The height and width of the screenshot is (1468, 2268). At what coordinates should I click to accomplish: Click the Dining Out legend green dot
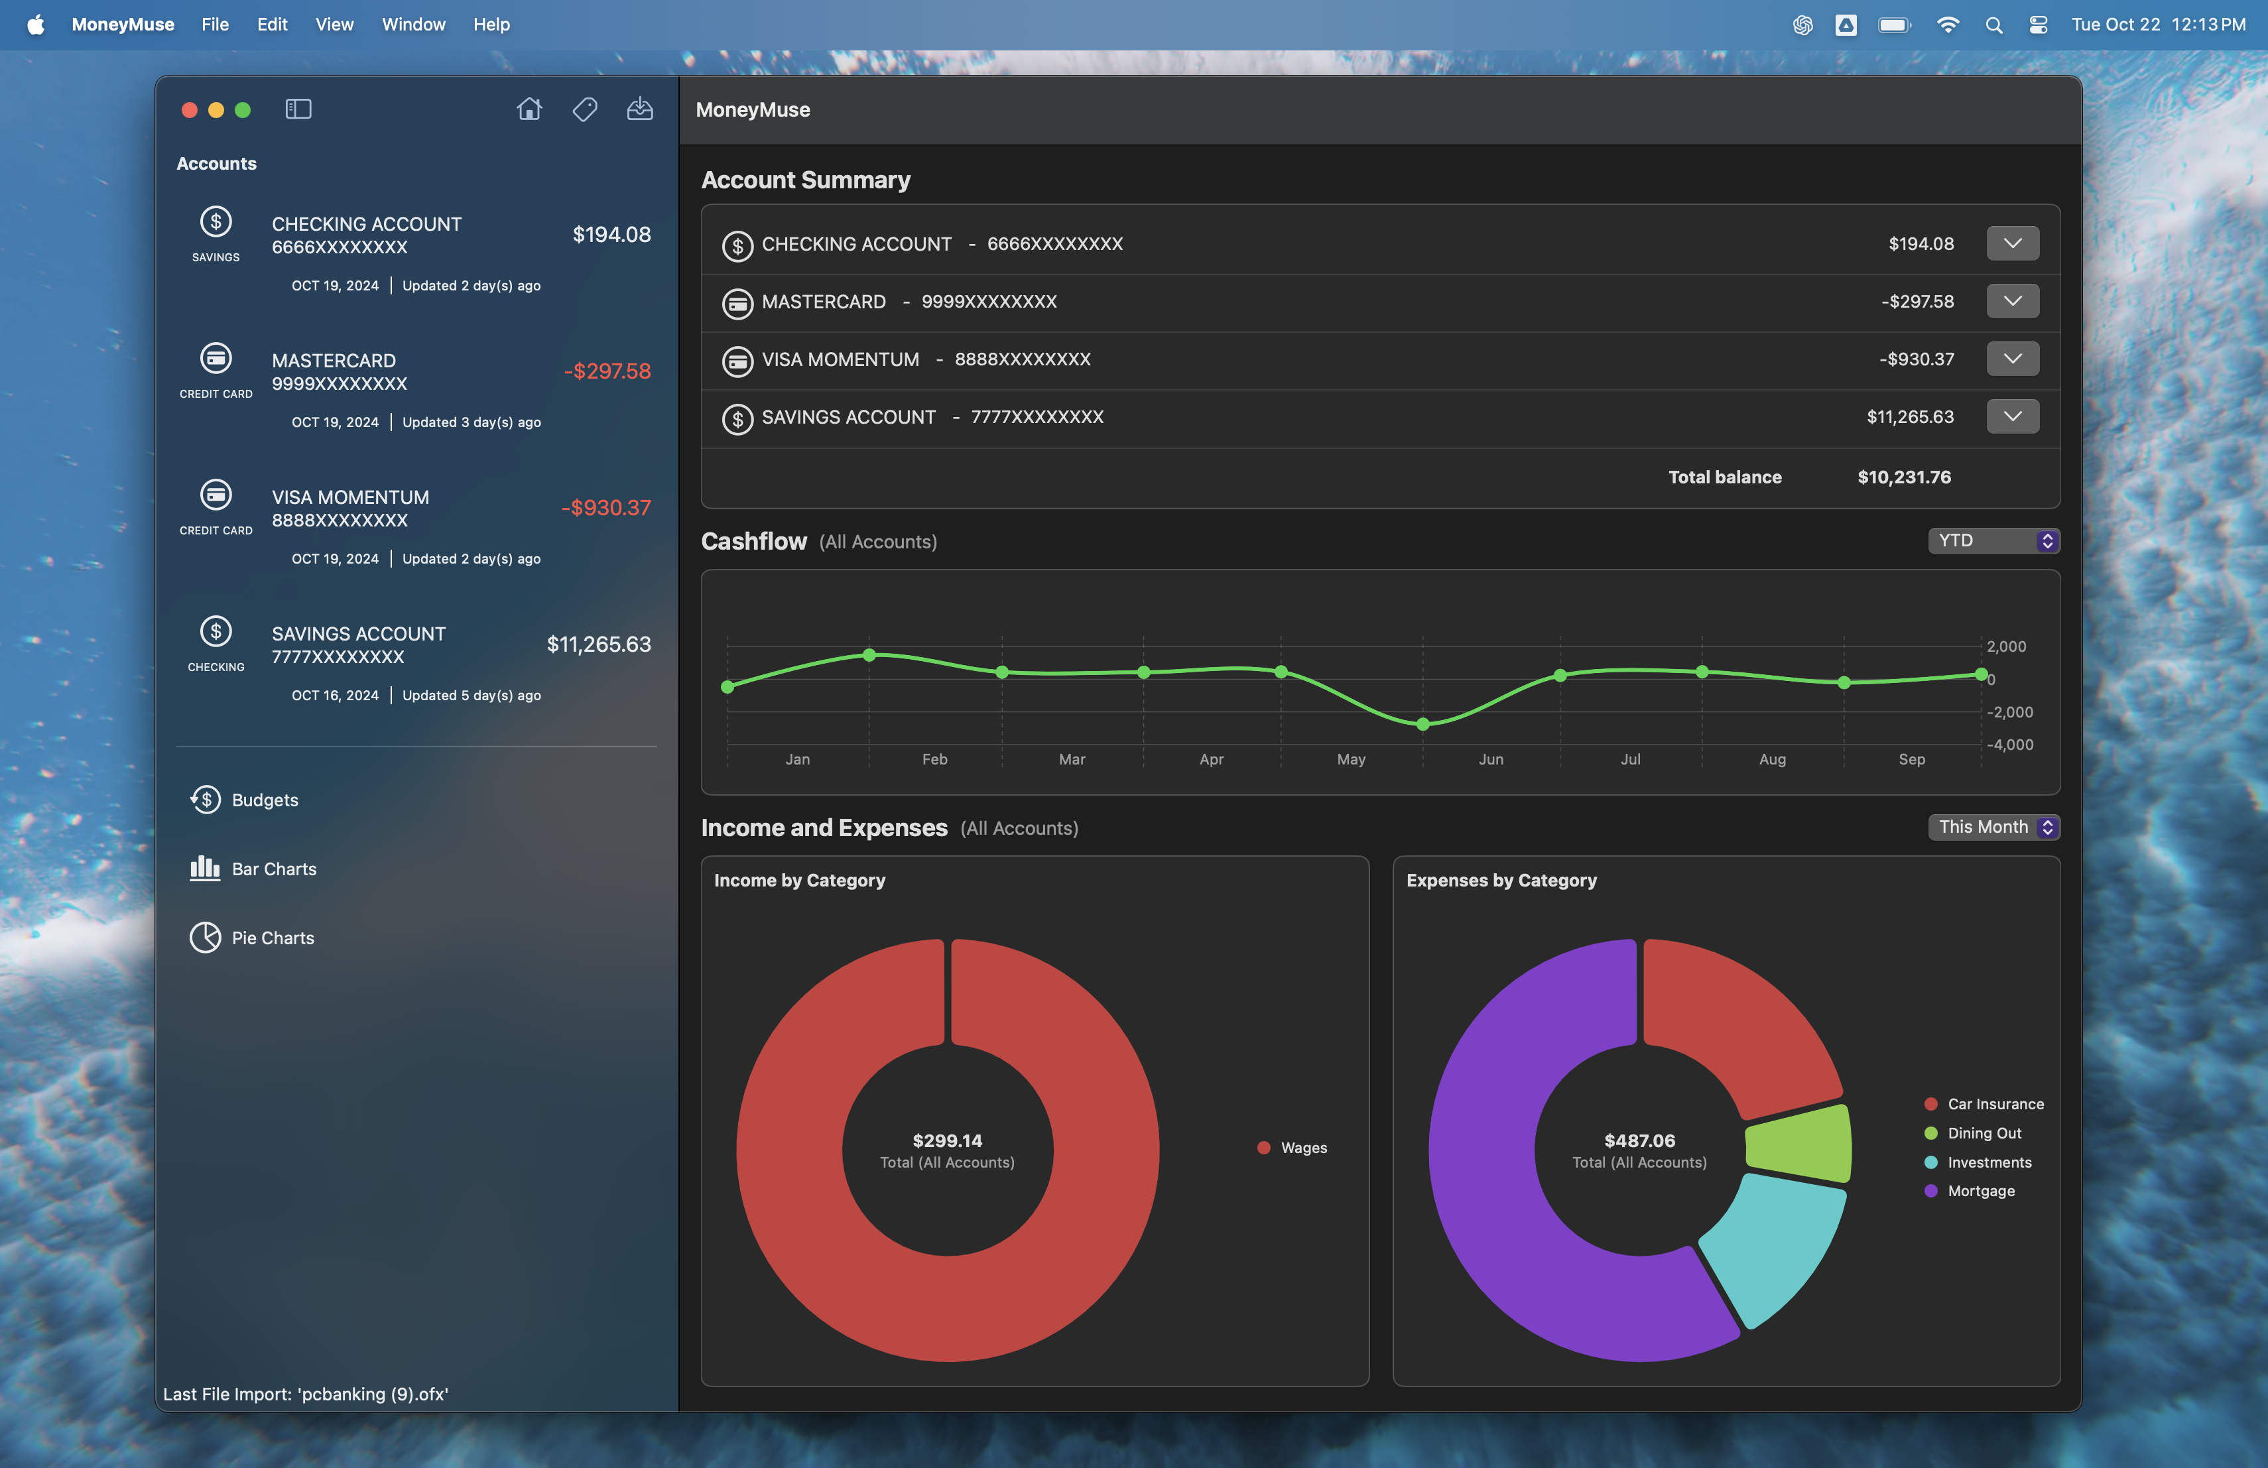point(1930,1132)
